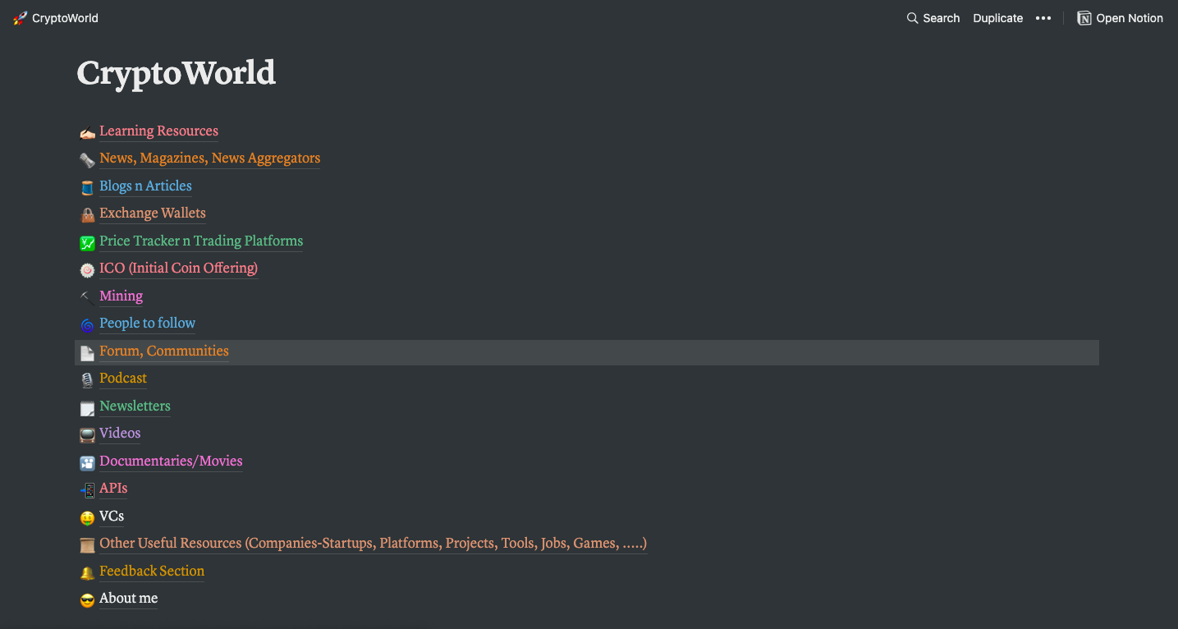Select the Forum, Communities link
Viewport: 1178px width, 629px height.
(164, 351)
